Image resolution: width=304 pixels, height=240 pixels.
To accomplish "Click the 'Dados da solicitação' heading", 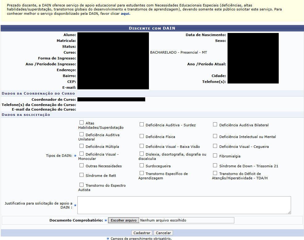I will point(26,115).
